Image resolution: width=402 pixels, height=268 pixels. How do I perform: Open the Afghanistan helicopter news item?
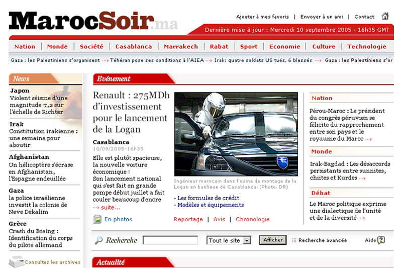pos(41,168)
